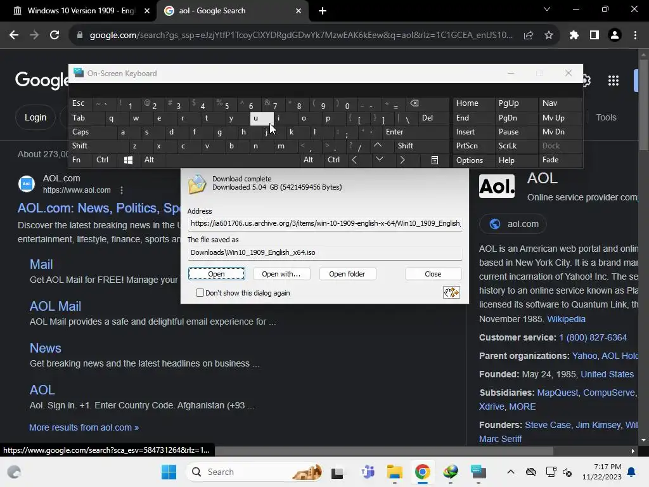The width and height of the screenshot is (649, 487).
Task: Click the Chrome back arrow
Action: pos(14,36)
